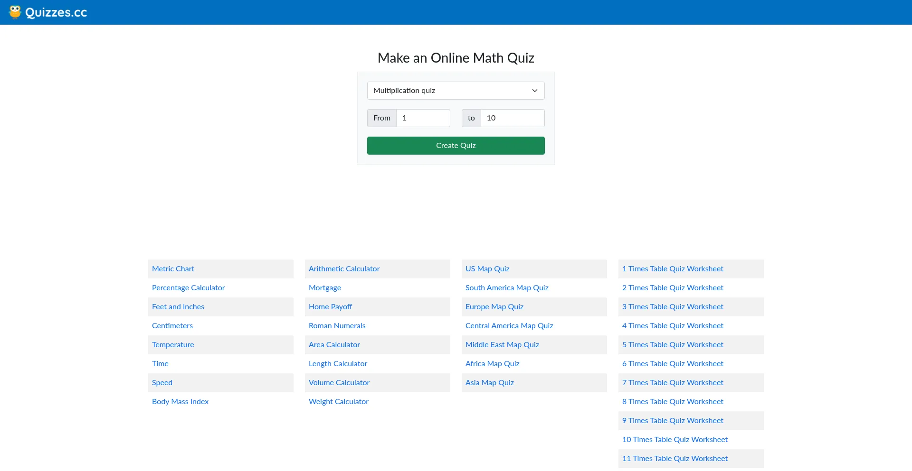Open the 11 Times Table Quiz Worksheet
The height and width of the screenshot is (471, 912).
click(x=675, y=459)
